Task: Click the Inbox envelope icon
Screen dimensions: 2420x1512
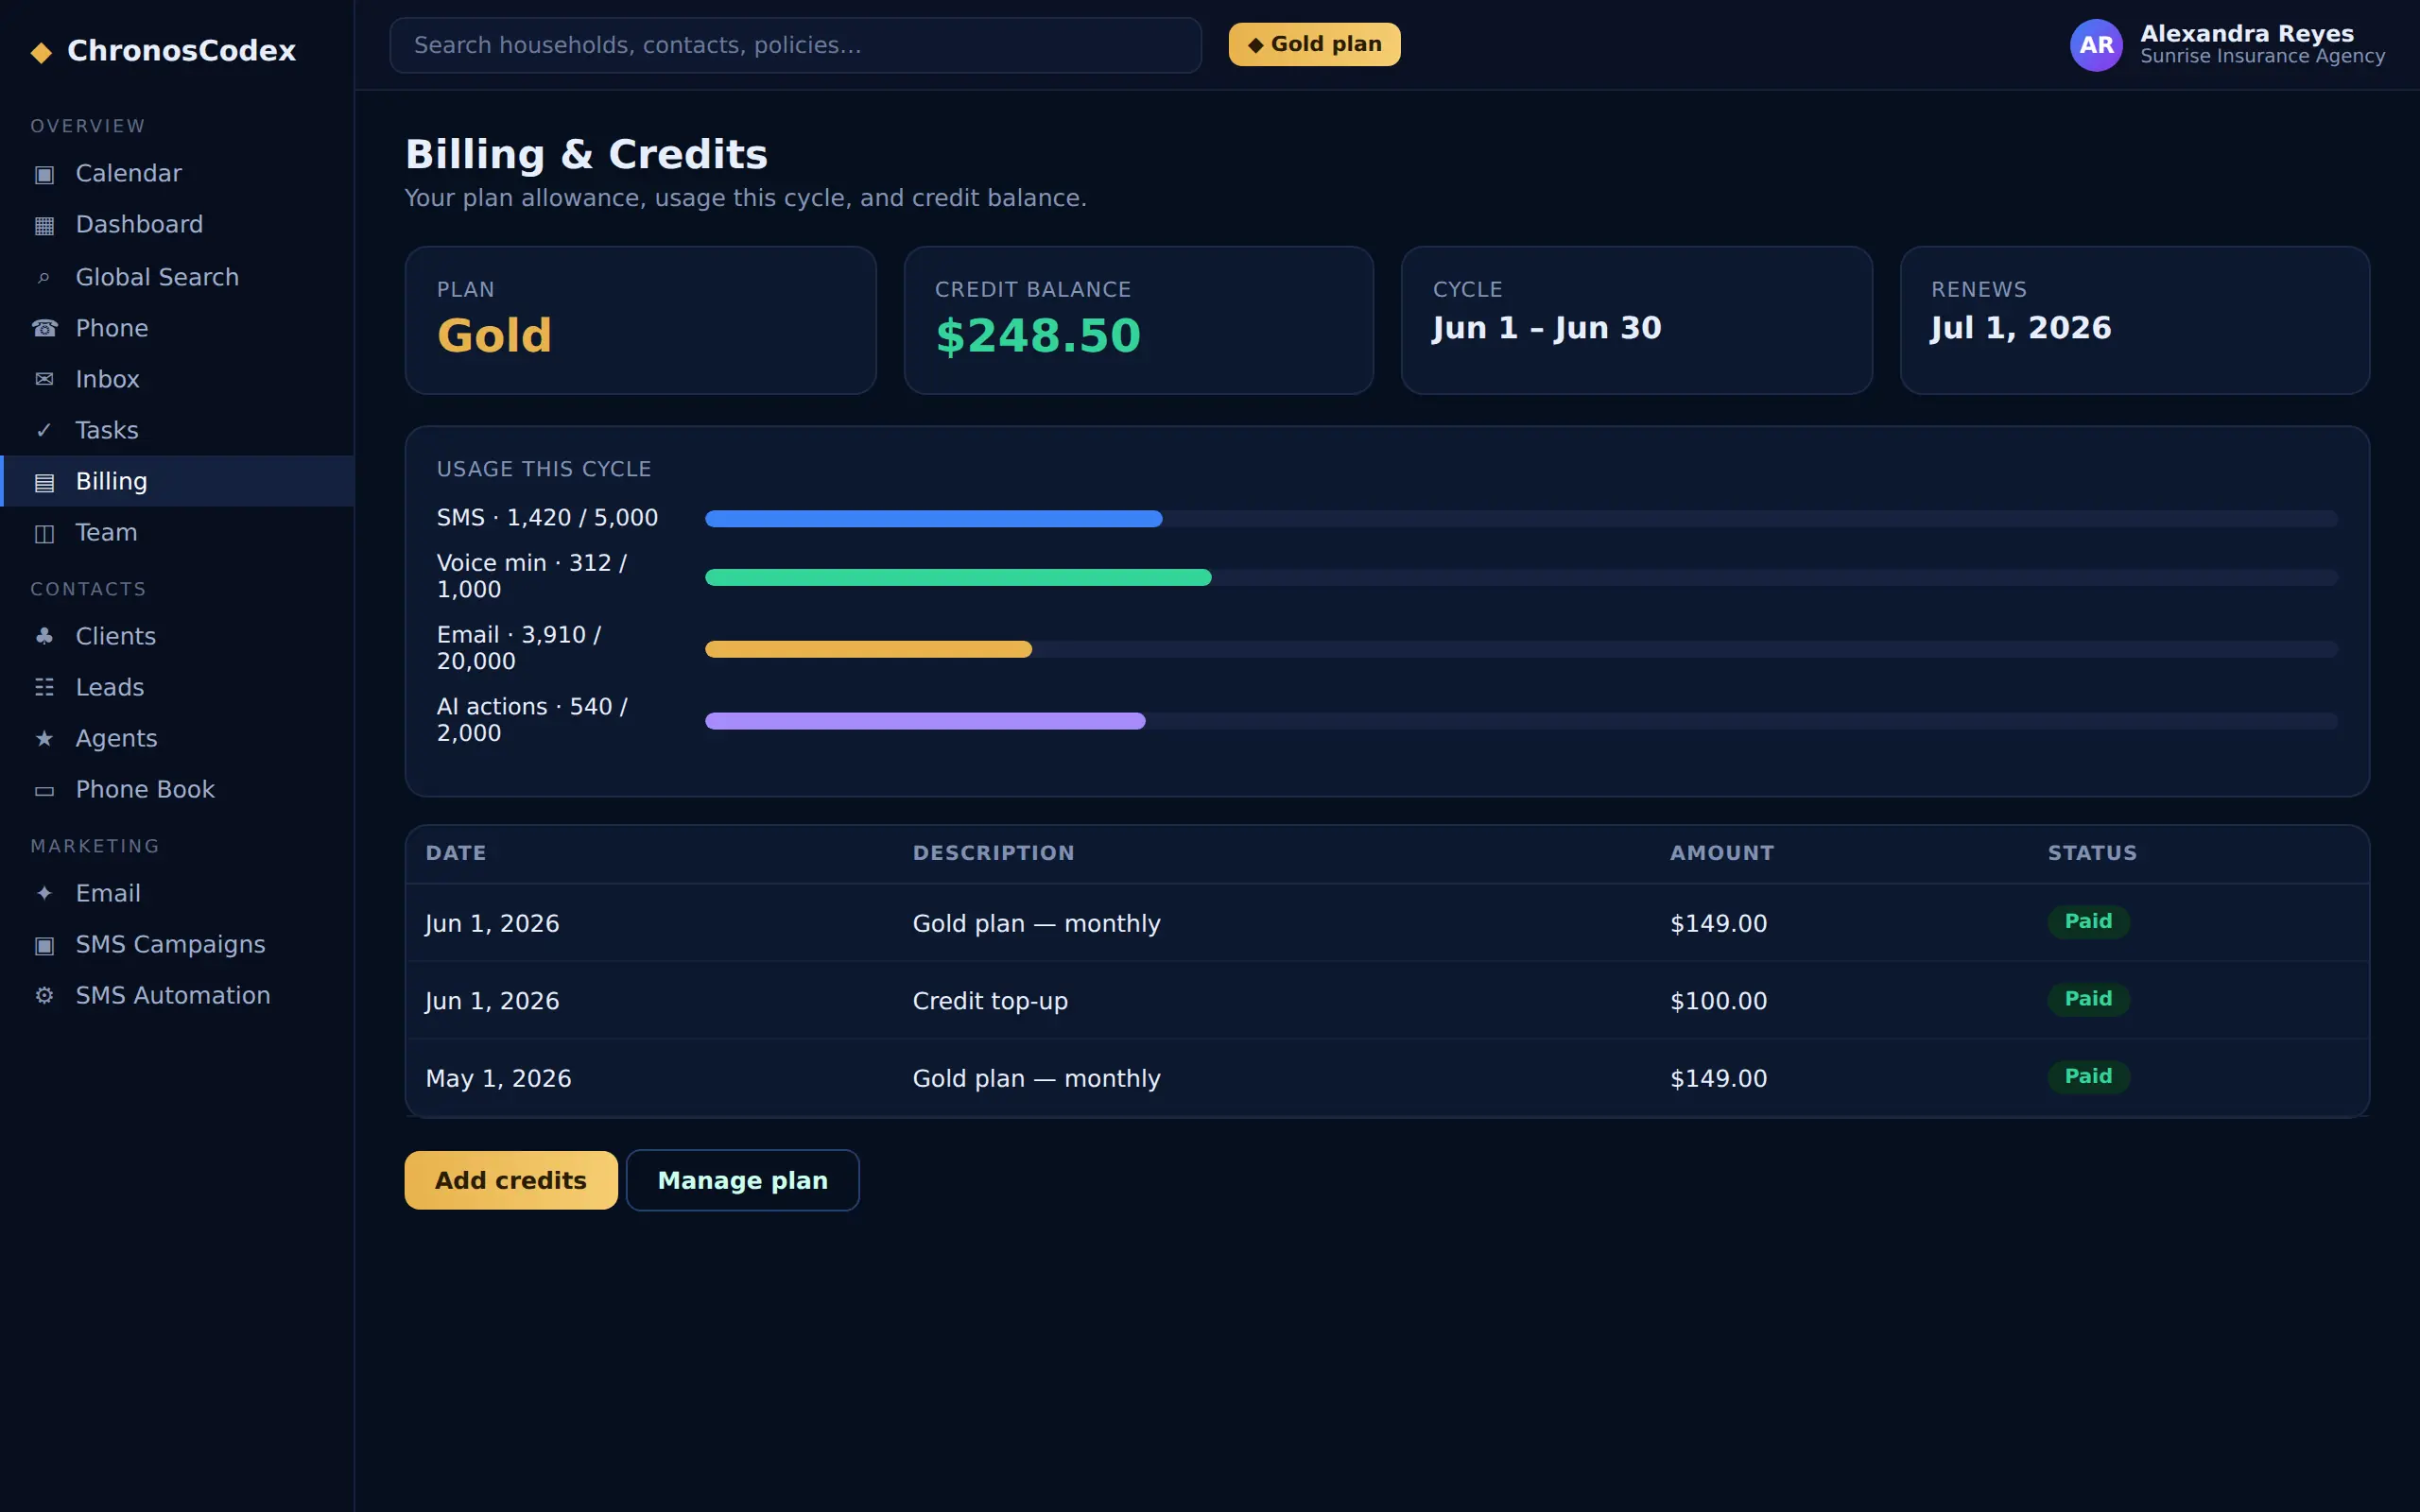Action: tap(44, 379)
